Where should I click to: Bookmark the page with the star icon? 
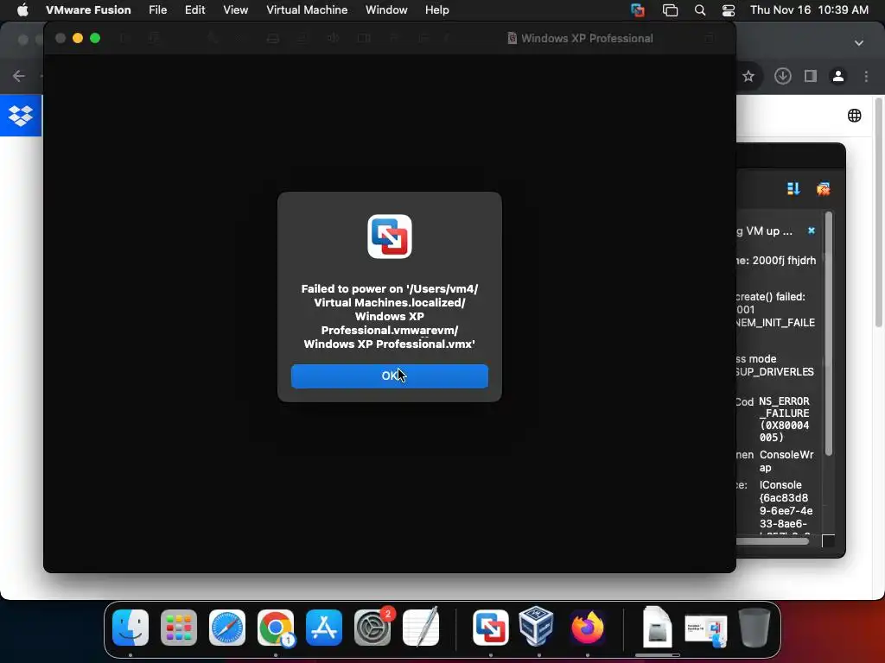pyautogui.click(x=748, y=76)
